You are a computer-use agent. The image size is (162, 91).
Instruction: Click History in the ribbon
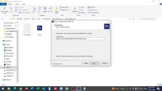pyautogui.click(x=82, y=13)
